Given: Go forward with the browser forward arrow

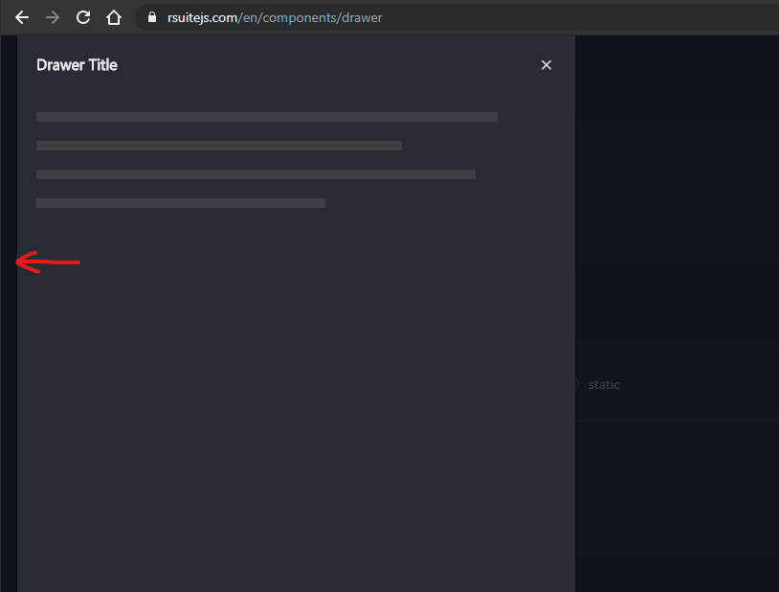Looking at the screenshot, I should (53, 18).
